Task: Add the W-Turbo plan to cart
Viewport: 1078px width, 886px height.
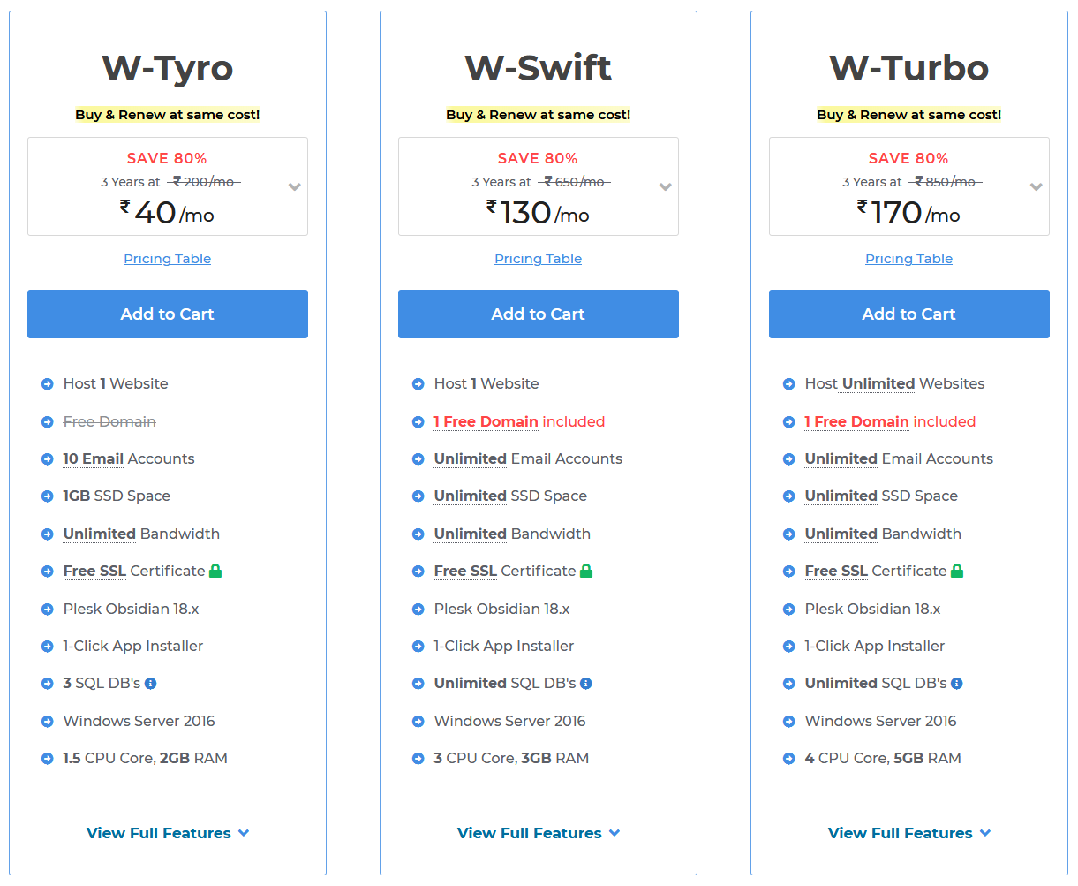Action: [x=909, y=314]
